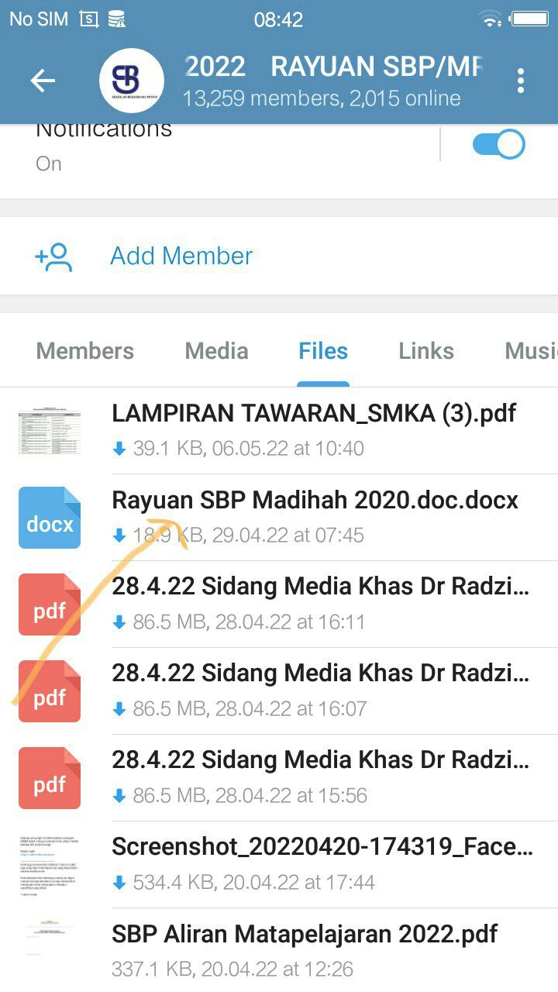558x992 pixels.
Task: Download Rayuan SBP Madihah 2020.doc.docx file
Action: pyautogui.click(x=119, y=536)
